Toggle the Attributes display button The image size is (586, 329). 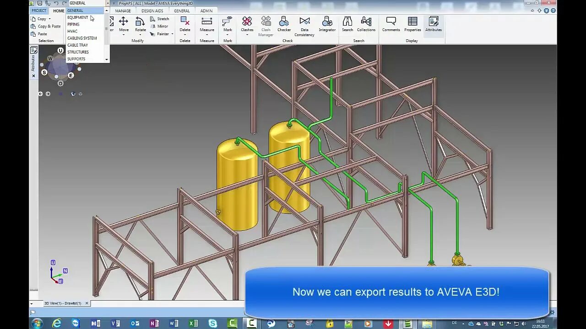coord(434,25)
